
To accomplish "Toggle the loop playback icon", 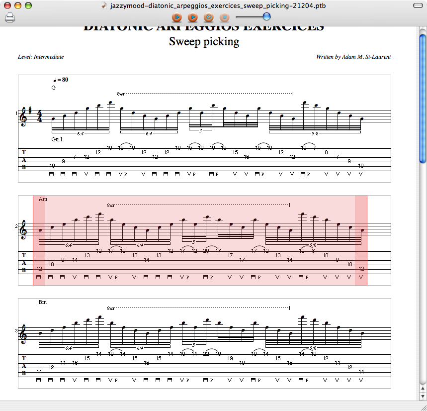I will coord(209,17).
